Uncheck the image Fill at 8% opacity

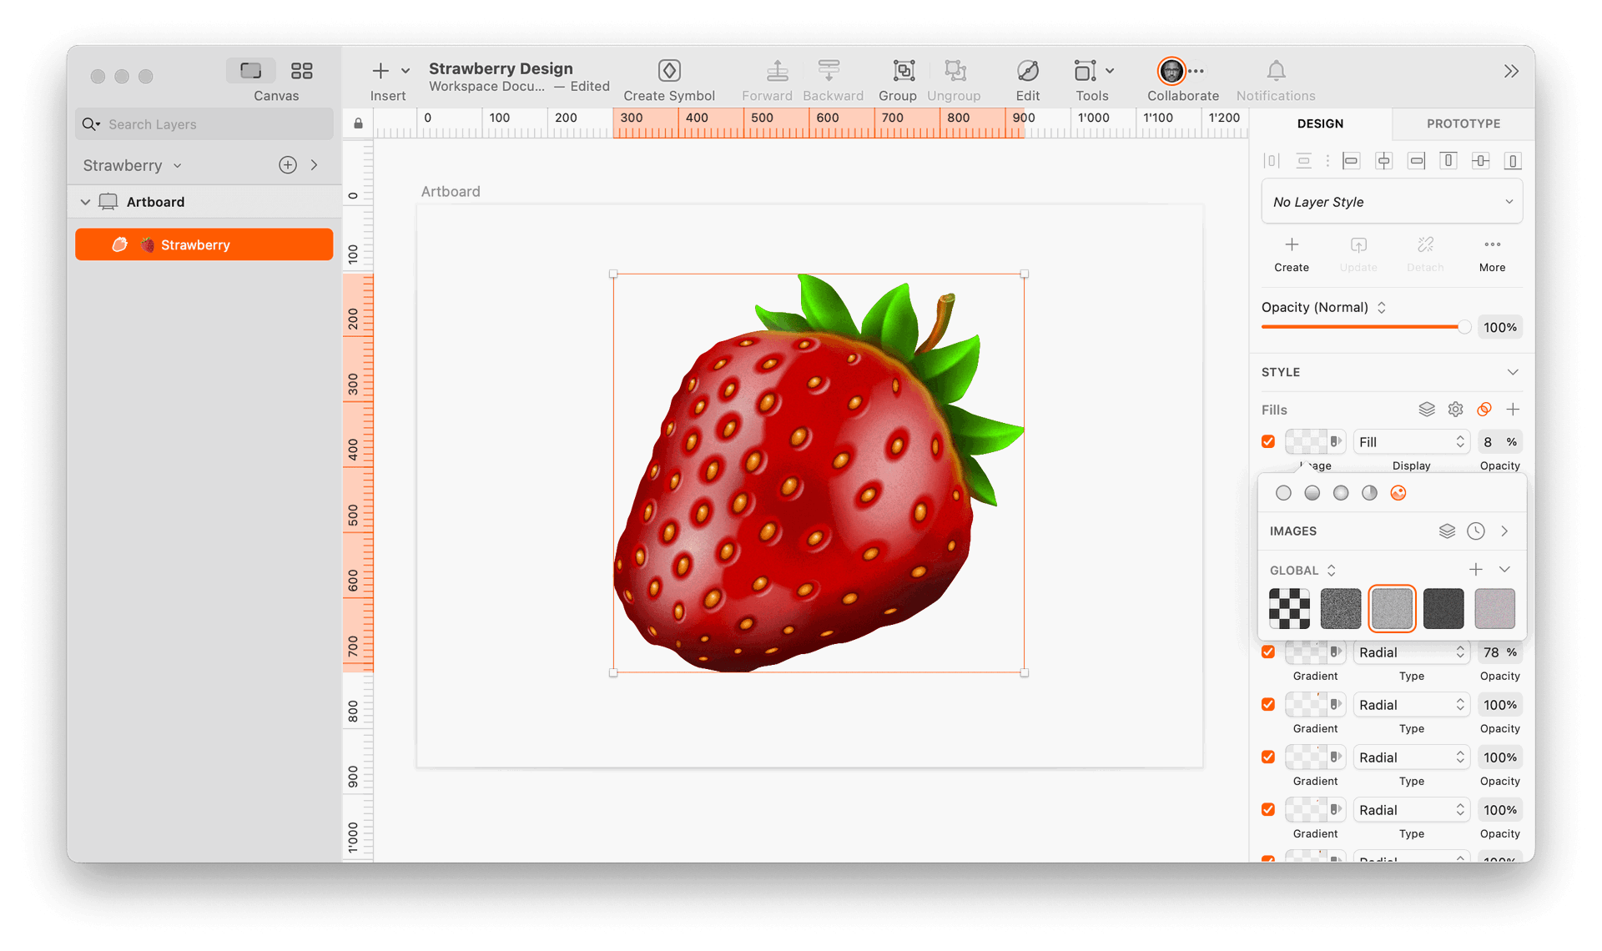[1268, 442]
